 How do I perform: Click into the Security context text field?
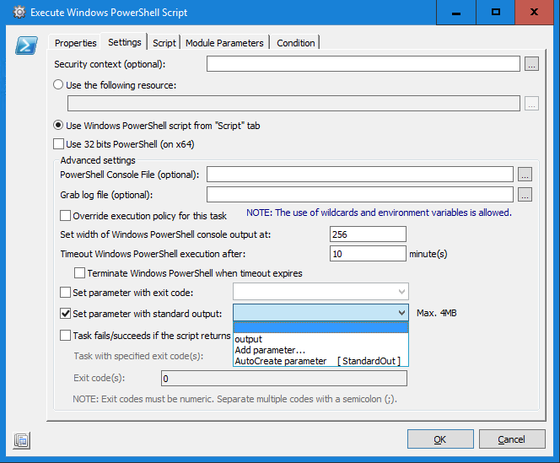[x=363, y=64]
